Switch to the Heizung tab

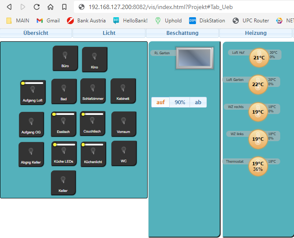coord(256,33)
